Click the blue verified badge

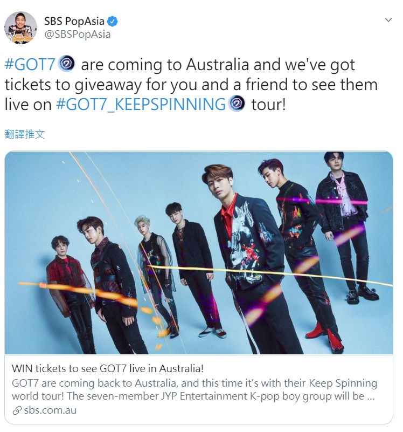click(x=112, y=21)
